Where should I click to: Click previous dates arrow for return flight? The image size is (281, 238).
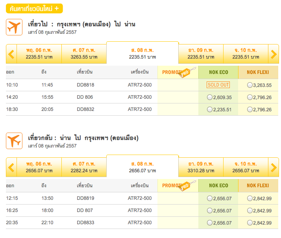tap(11, 168)
